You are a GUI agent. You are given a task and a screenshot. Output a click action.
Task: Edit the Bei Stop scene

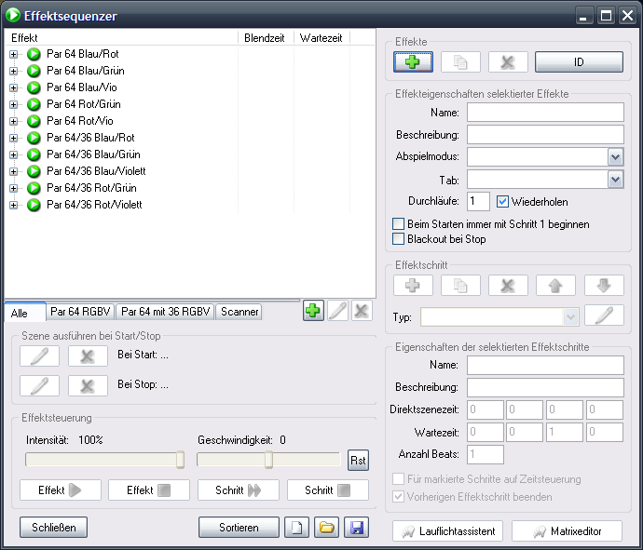pos(39,385)
